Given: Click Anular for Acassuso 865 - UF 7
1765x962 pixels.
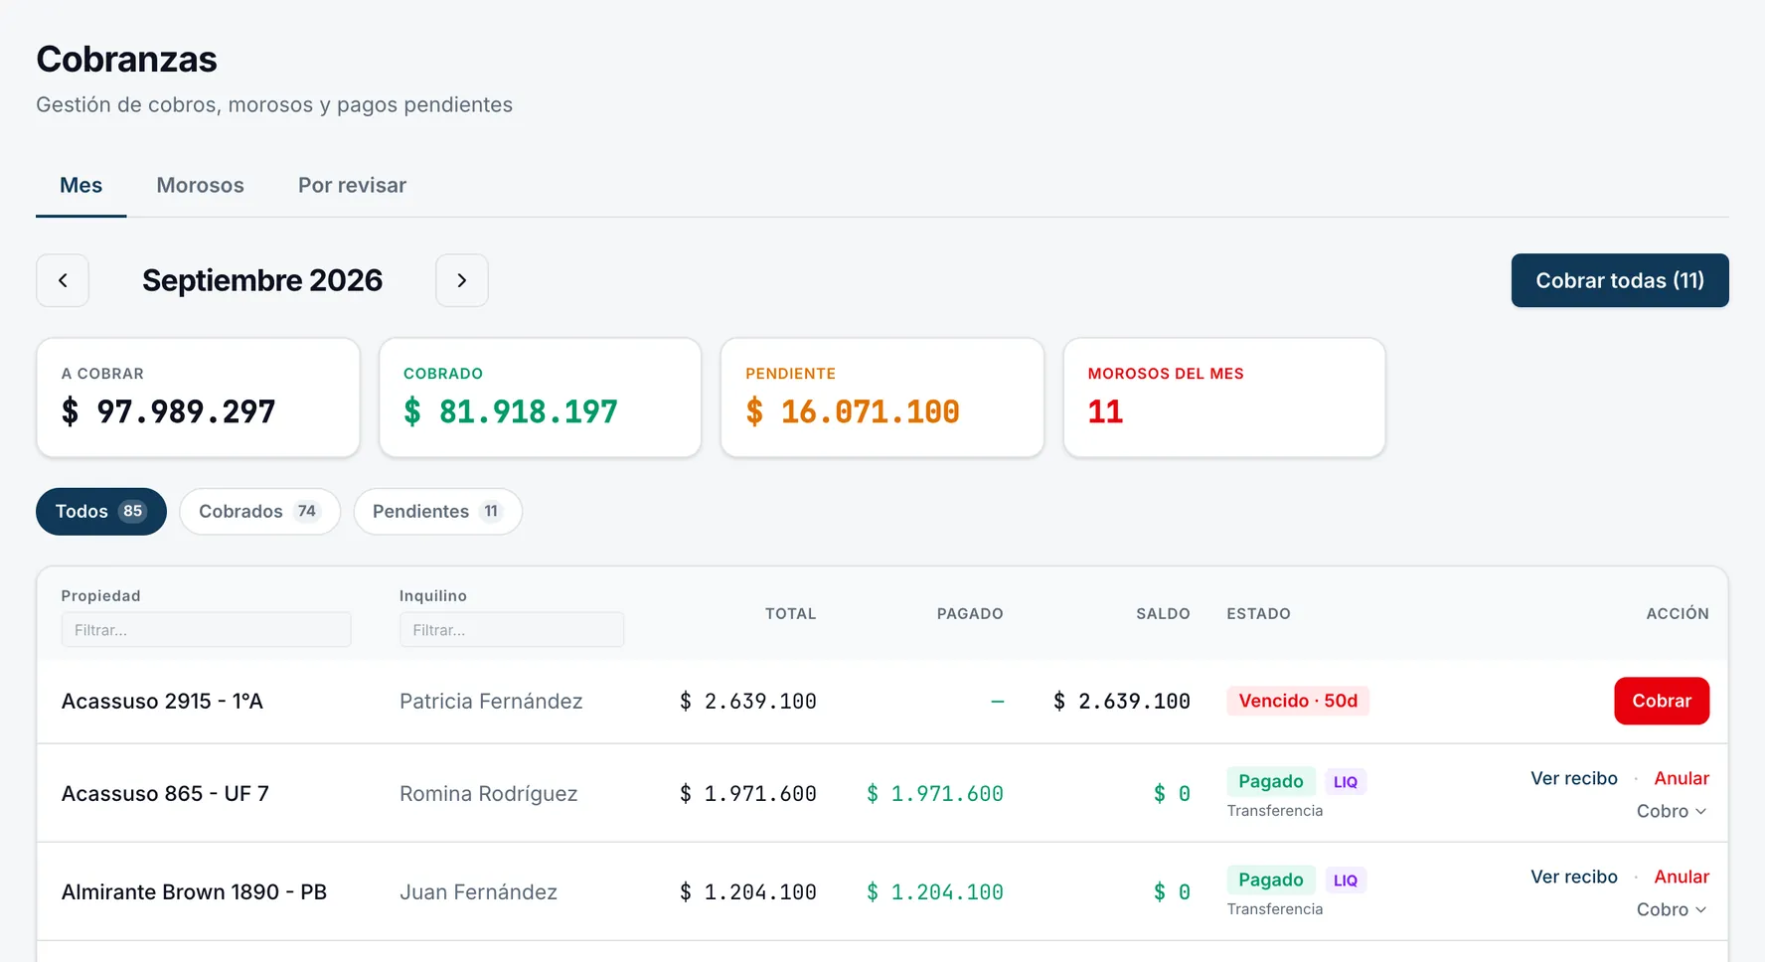Looking at the screenshot, I should pyautogui.click(x=1682, y=778).
